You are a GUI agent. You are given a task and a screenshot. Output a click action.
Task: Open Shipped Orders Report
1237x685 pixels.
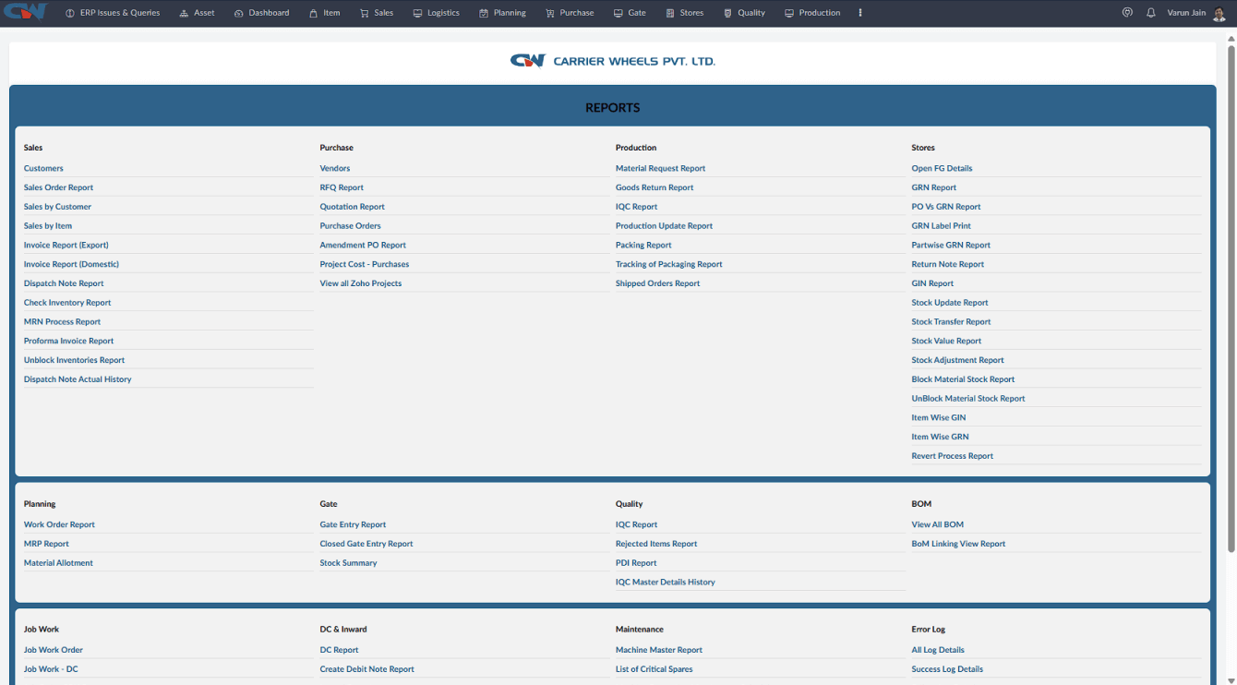[x=658, y=283]
